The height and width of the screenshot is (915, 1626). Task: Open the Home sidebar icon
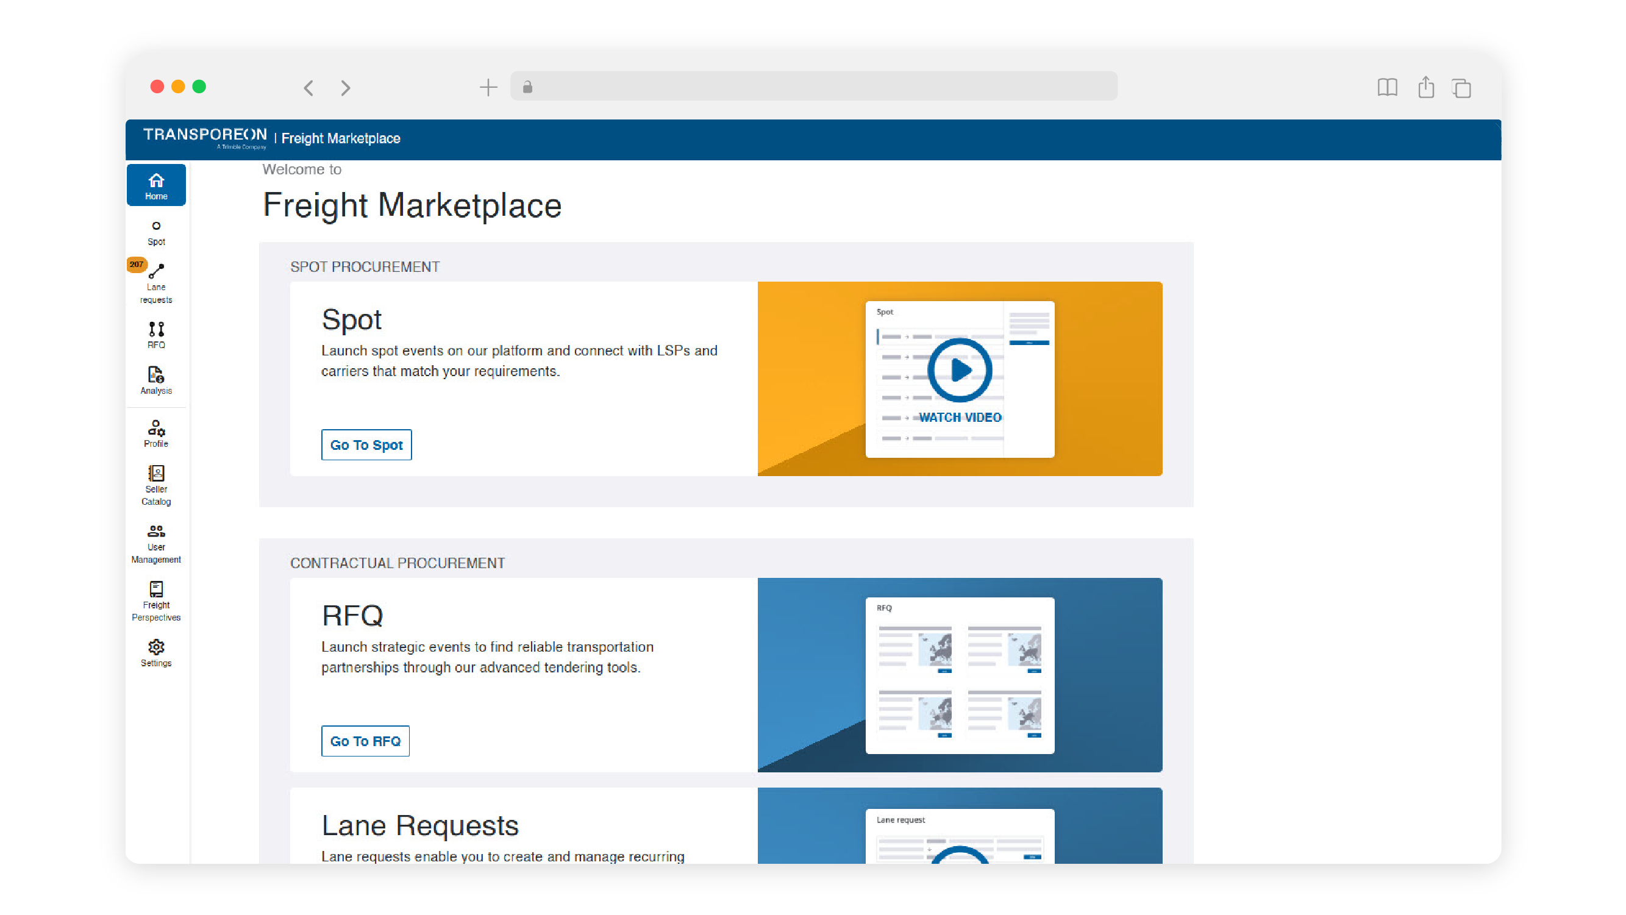tap(156, 185)
